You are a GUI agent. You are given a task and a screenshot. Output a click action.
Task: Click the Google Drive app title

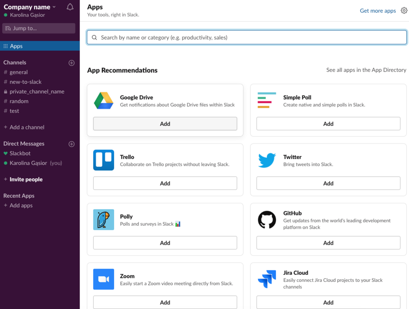tap(136, 97)
